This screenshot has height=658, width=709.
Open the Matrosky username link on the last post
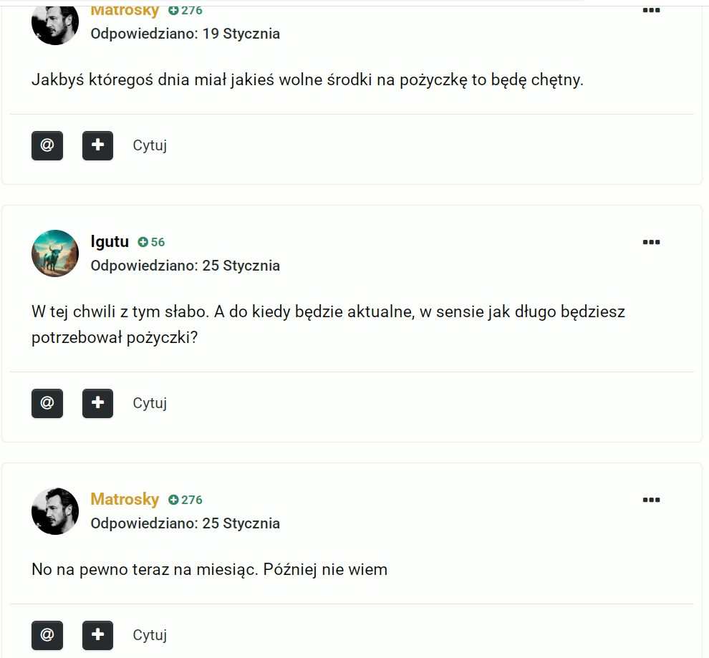point(125,499)
